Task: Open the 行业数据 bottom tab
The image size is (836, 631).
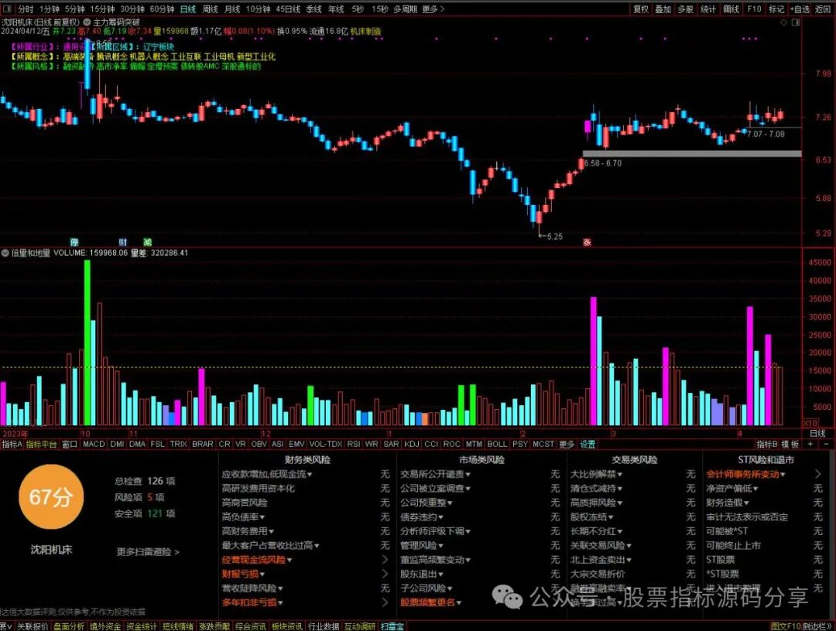Action: tap(324, 626)
